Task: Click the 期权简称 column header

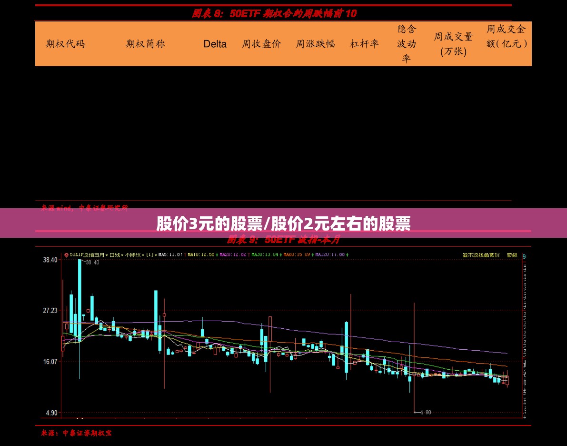Action: pos(145,44)
